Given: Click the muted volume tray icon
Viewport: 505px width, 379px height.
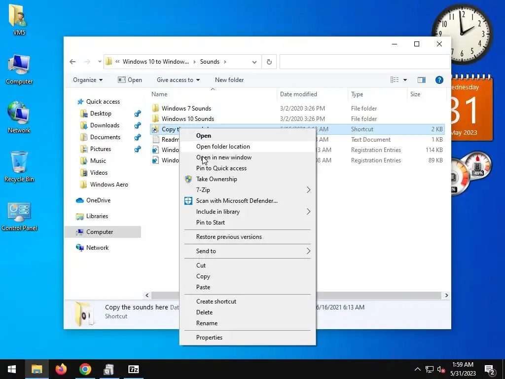Looking at the screenshot, I should coord(441,369).
